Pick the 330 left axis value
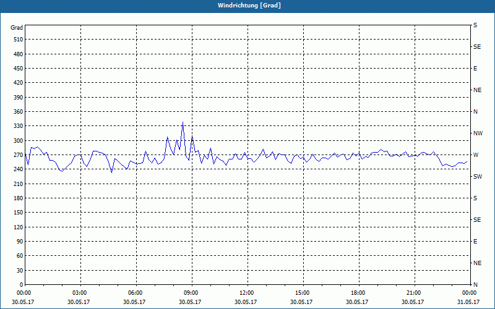The height and width of the screenshot is (309, 495). click(18, 126)
